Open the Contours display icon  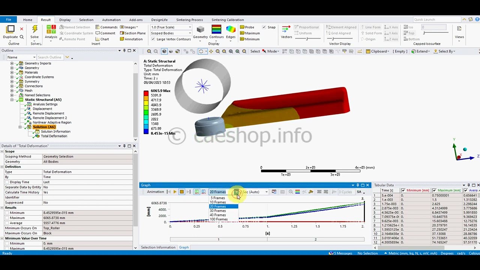[216, 30]
